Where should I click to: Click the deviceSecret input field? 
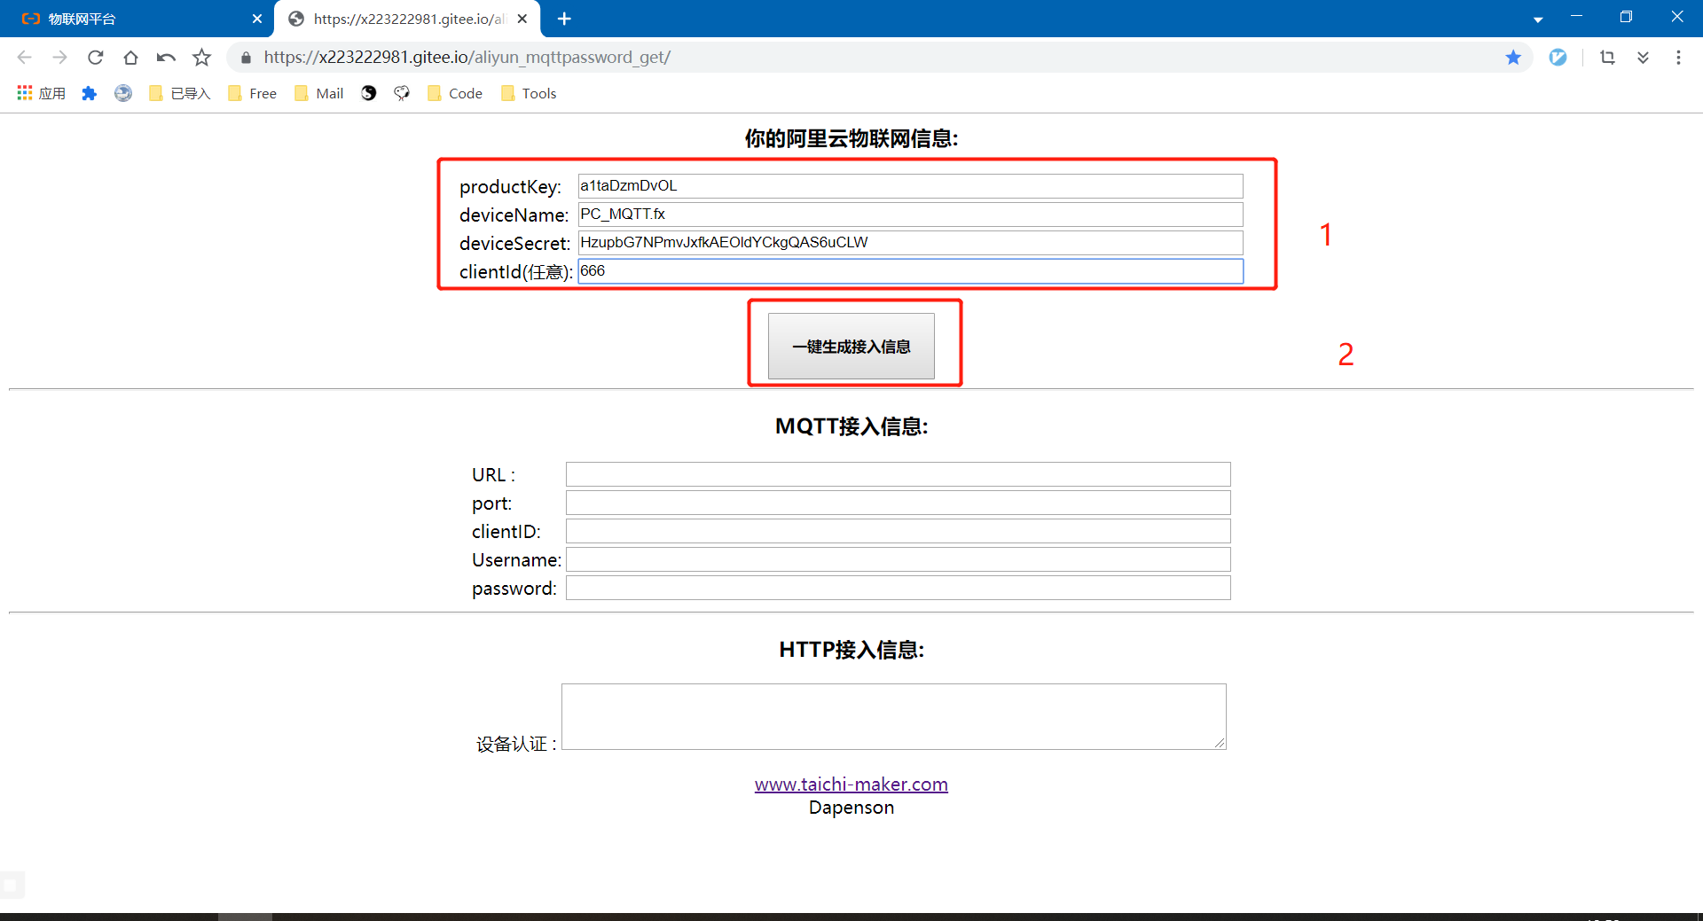[x=910, y=243]
